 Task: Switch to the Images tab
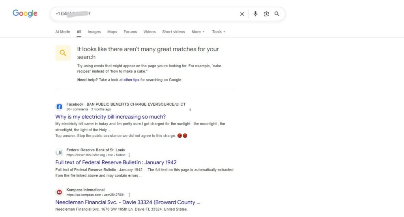point(94,32)
